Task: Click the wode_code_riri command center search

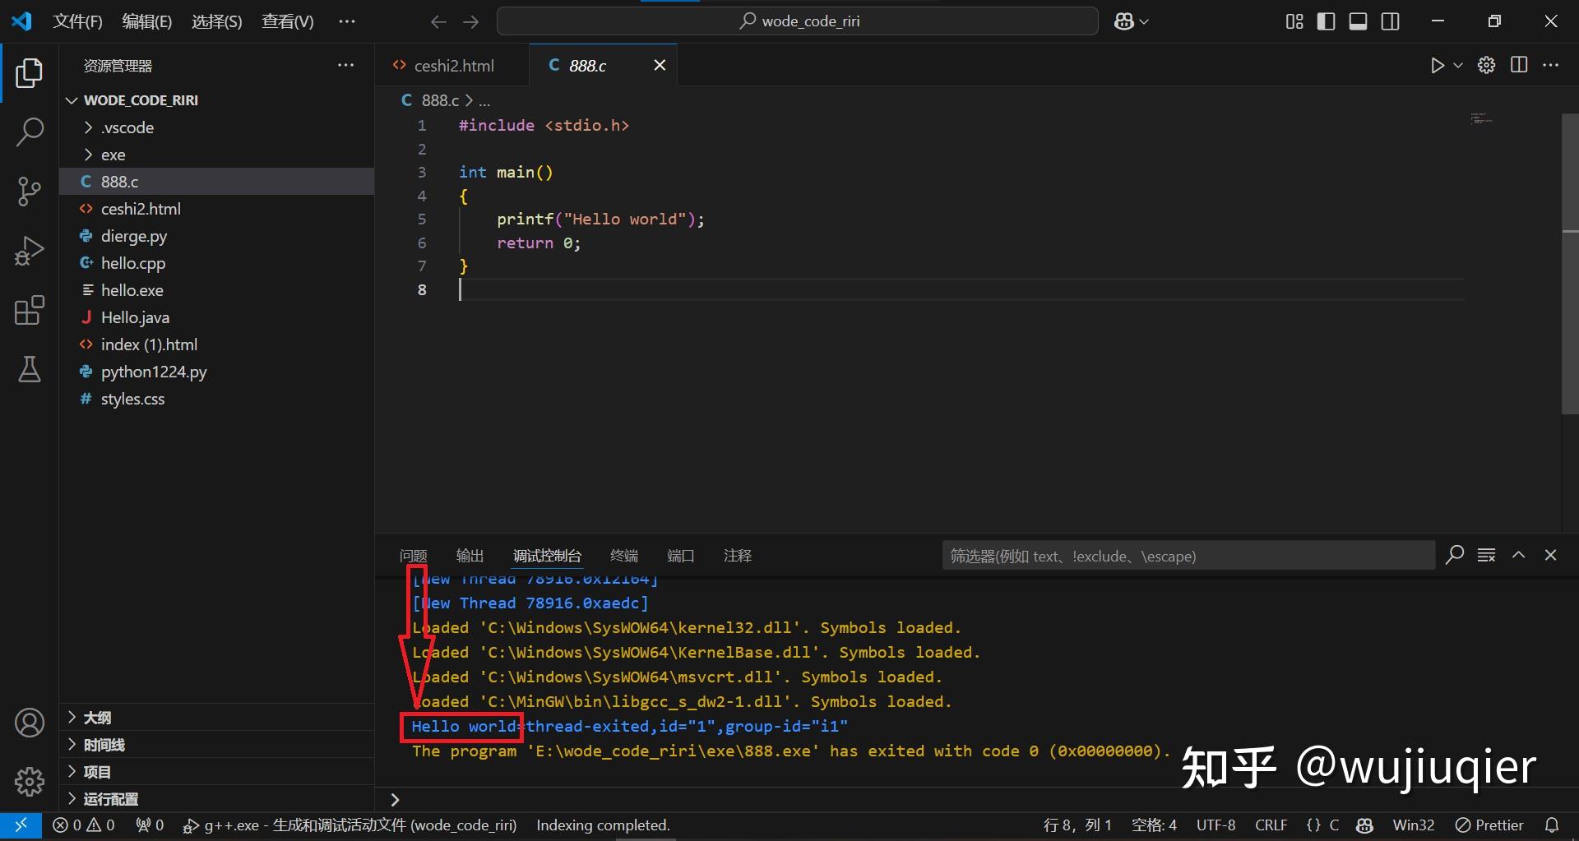Action: pos(797,21)
